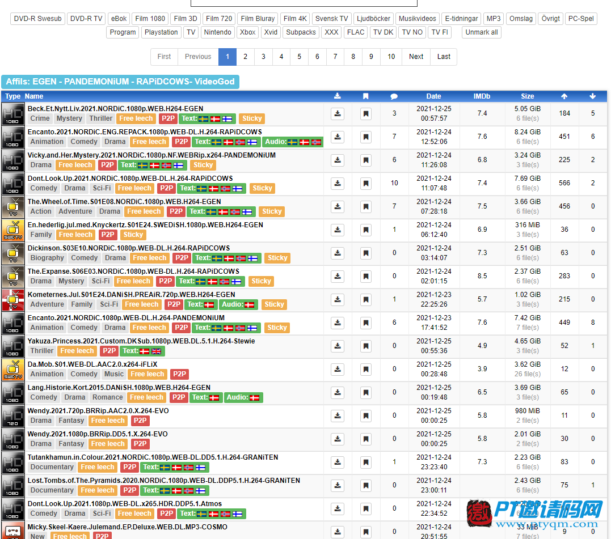
Task: Click the Affils EGEN PANDEMONiUM banner
Action: pyautogui.click(x=120, y=82)
